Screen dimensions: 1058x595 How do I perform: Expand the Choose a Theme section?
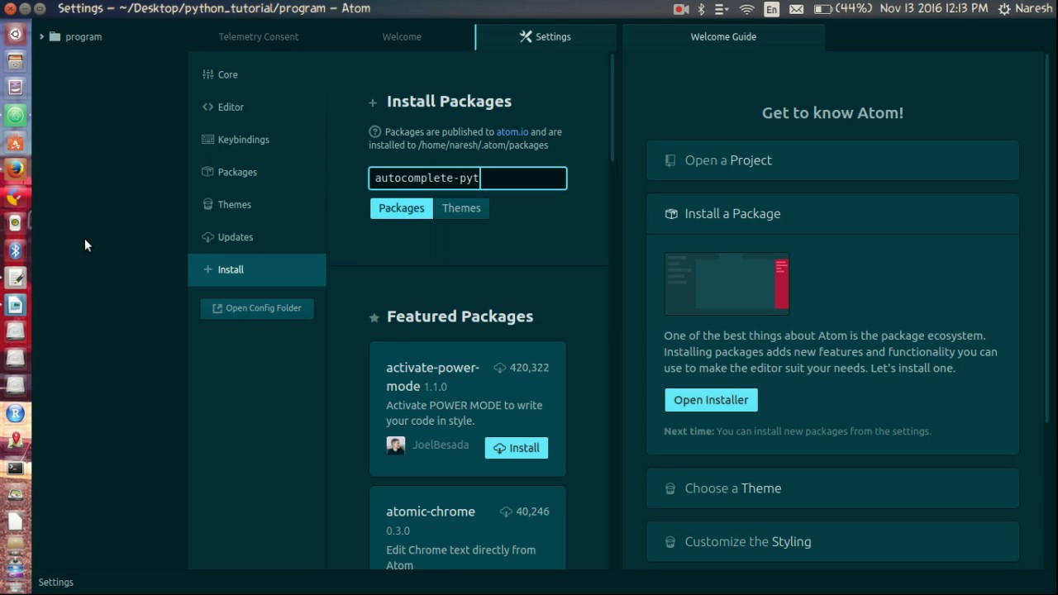832,488
